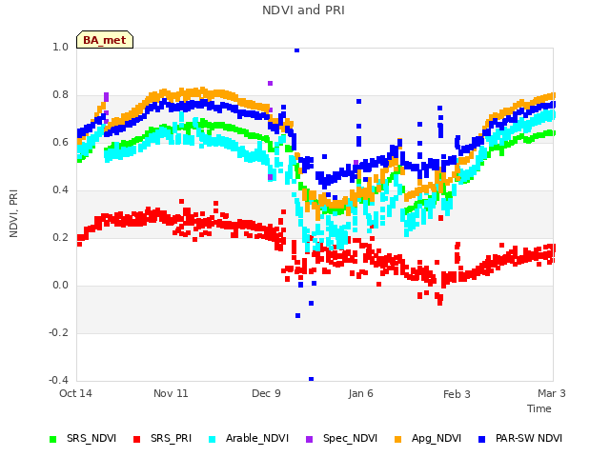Click the cyan Arable_NDVI legend swatch
610x457 pixels.
[x=212, y=439]
